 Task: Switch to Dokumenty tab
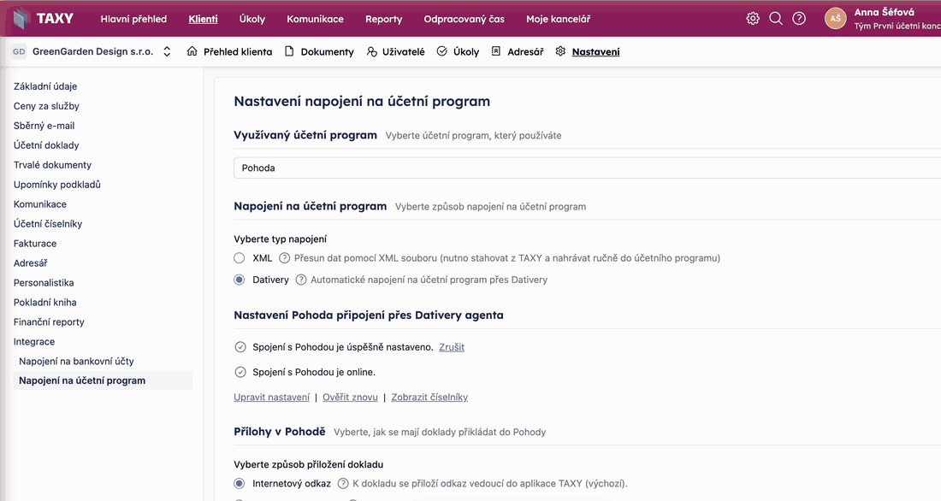(x=327, y=51)
